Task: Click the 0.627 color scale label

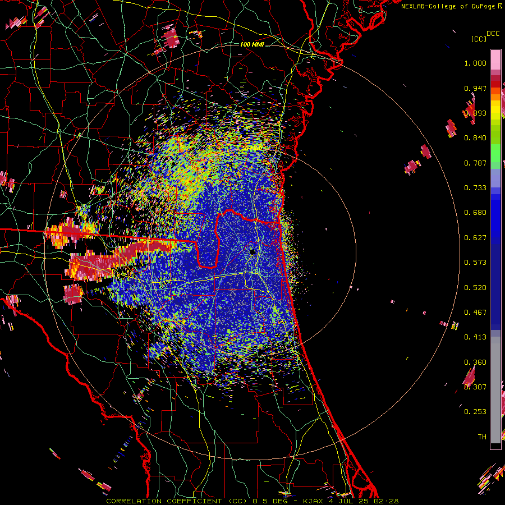Action: tap(475, 238)
